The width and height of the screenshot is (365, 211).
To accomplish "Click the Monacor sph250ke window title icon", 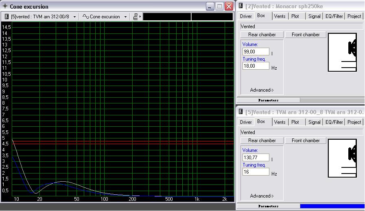I will click(x=241, y=6).
